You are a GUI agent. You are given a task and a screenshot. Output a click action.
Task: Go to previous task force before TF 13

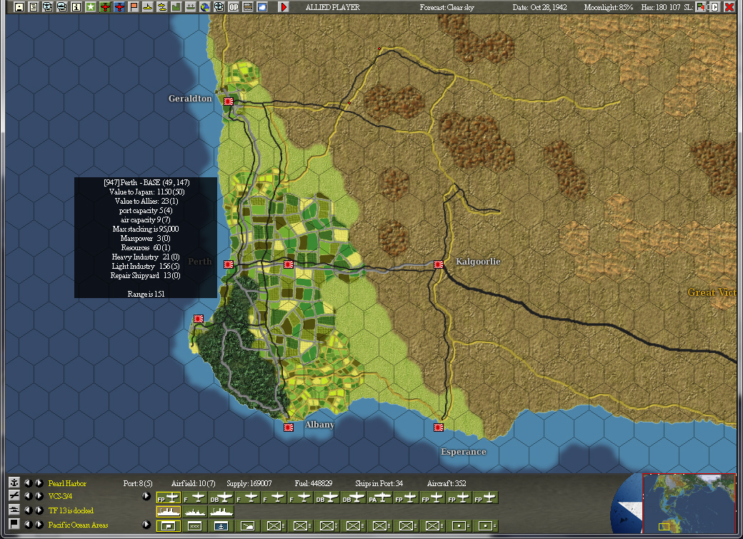point(29,510)
